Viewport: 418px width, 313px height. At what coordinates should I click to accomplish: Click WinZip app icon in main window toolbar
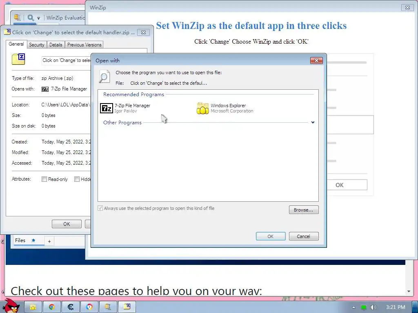click(x=17, y=18)
